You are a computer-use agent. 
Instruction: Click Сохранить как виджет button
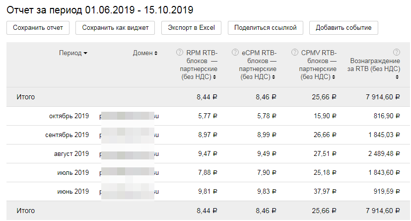tap(115, 28)
